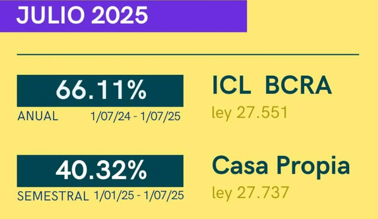Click the 1/01/25 start date
The image size is (378, 219).
(x=114, y=196)
